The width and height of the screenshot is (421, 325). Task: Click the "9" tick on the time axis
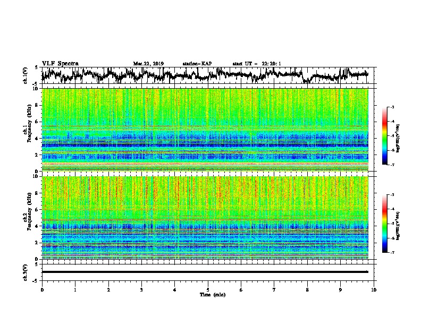tap(340, 290)
